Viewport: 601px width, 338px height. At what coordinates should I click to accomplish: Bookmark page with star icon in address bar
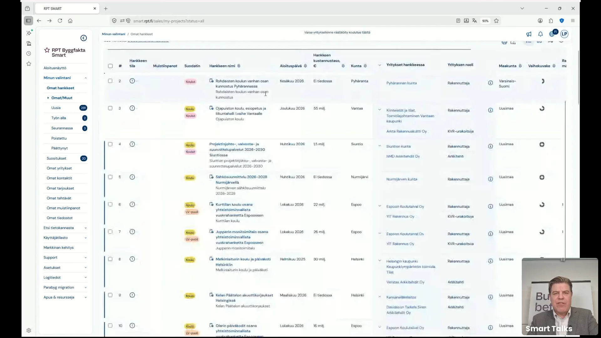click(496, 21)
